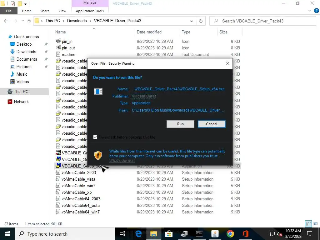Refresh the folder view
This screenshot has width=320, height=240.
point(201,21)
